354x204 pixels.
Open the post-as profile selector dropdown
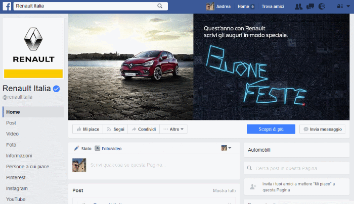click(226, 148)
